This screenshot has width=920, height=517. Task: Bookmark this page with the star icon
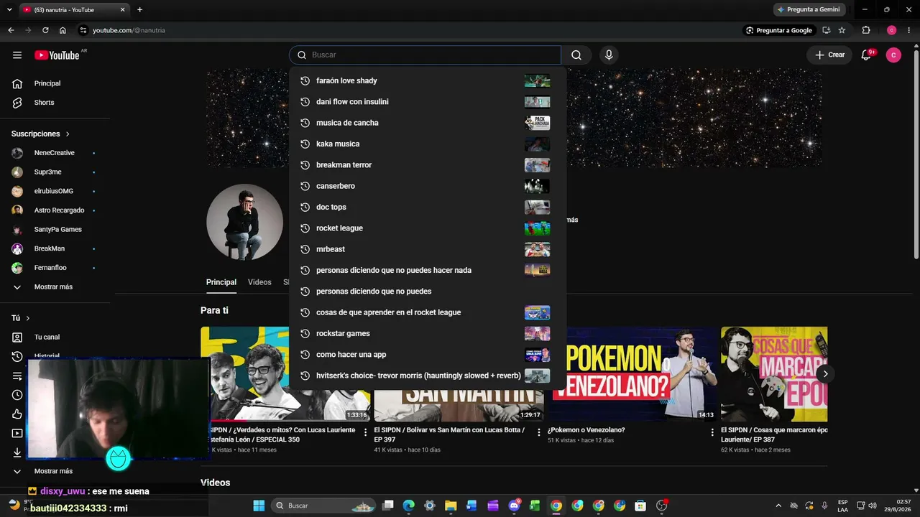click(x=842, y=30)
